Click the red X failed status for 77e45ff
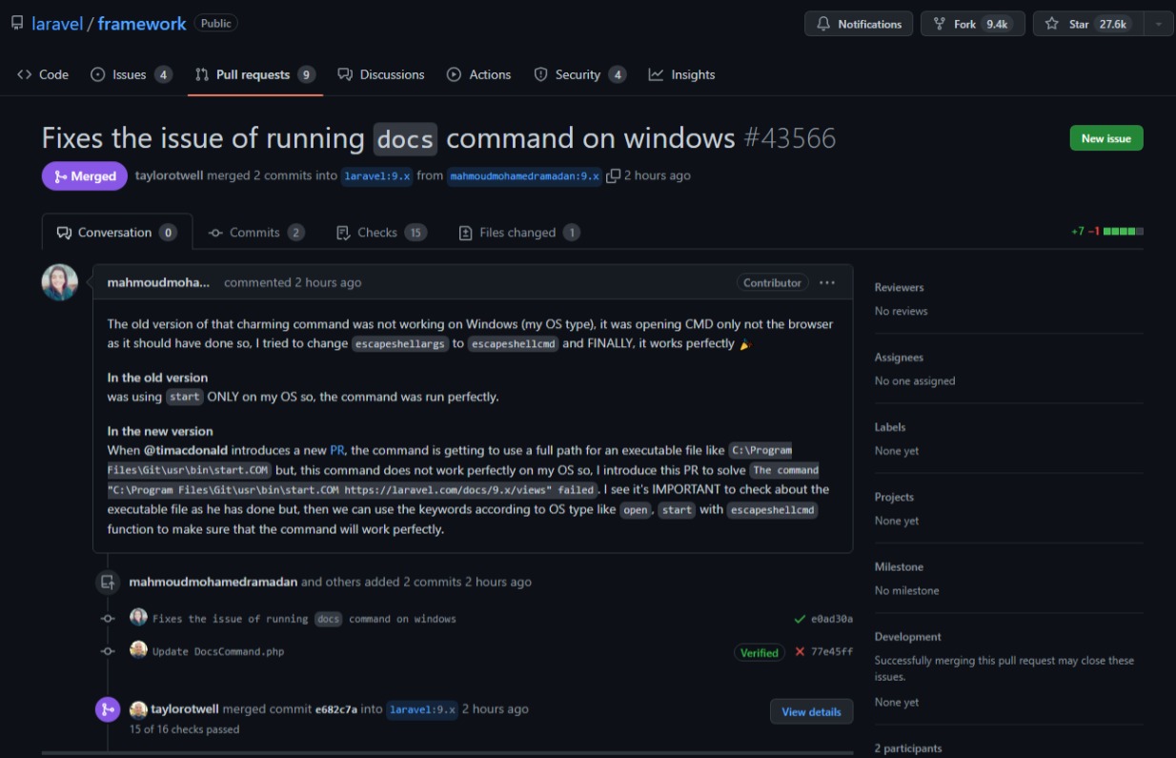 800,652
